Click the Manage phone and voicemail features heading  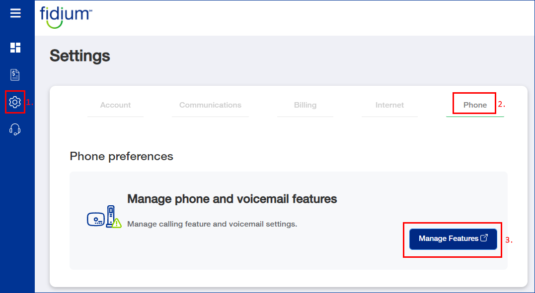coord(232,198)
